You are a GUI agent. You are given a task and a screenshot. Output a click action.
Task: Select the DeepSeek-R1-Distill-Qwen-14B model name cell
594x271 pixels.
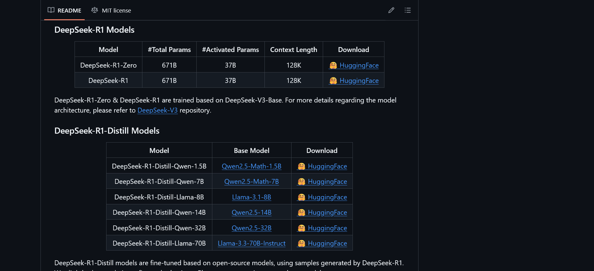(x=159, y=212)
